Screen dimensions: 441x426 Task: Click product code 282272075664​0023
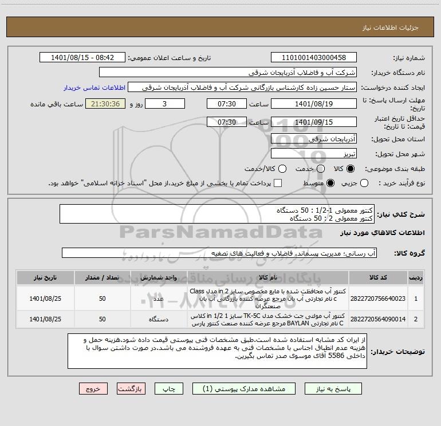tap(378, 298)
